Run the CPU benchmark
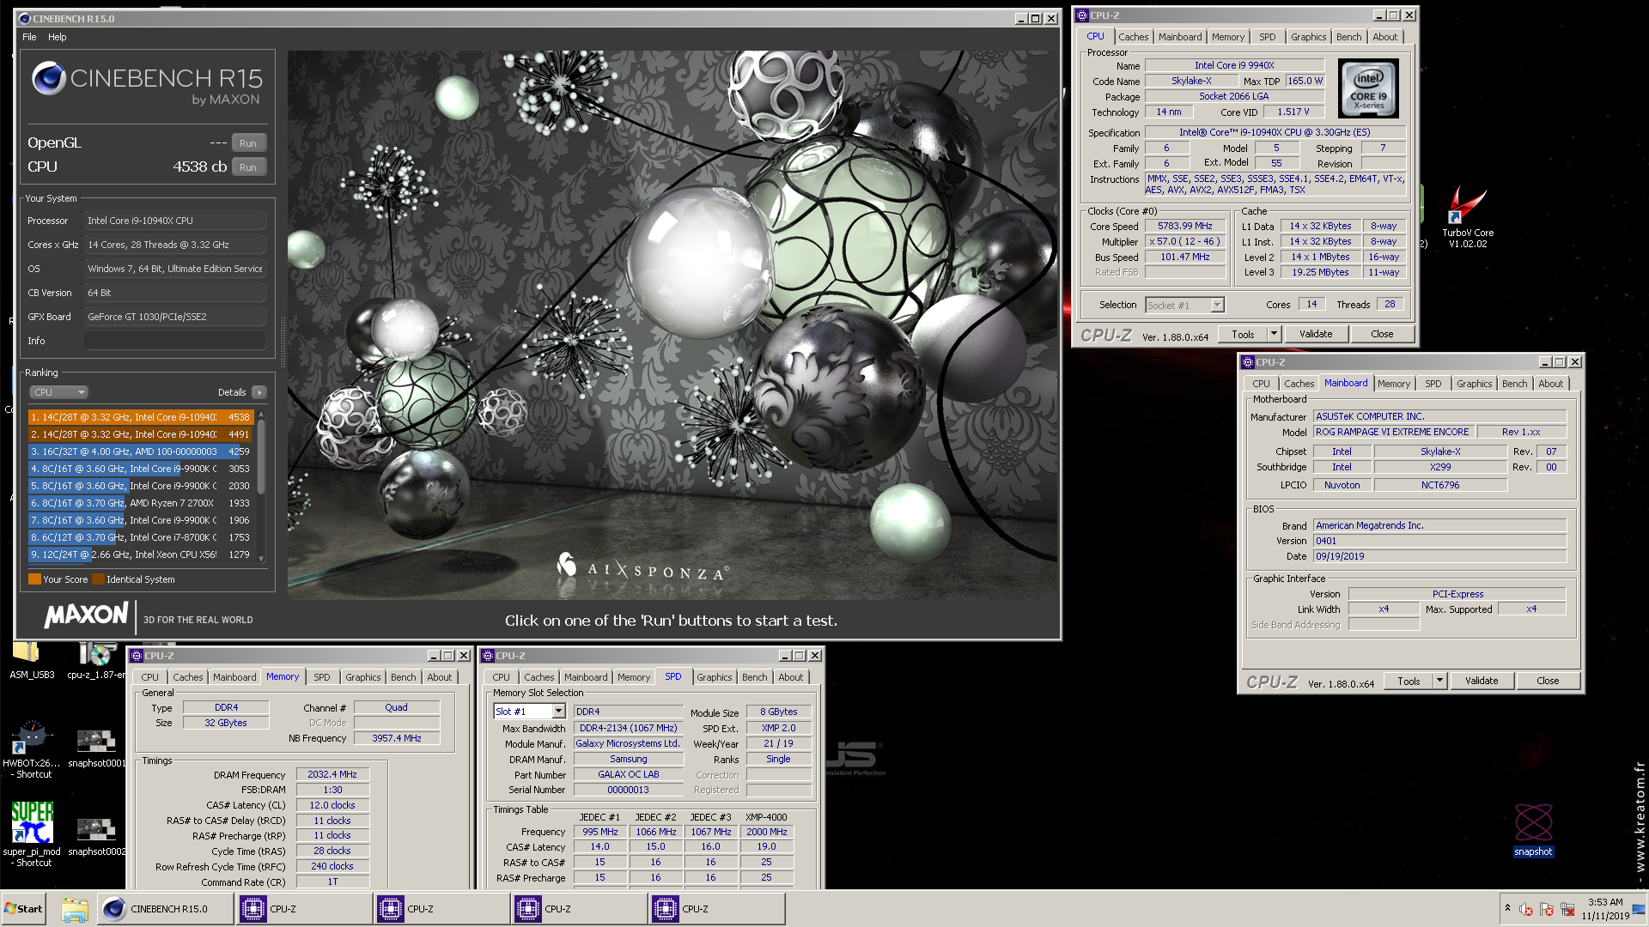1649x927 pixels. 248,167
